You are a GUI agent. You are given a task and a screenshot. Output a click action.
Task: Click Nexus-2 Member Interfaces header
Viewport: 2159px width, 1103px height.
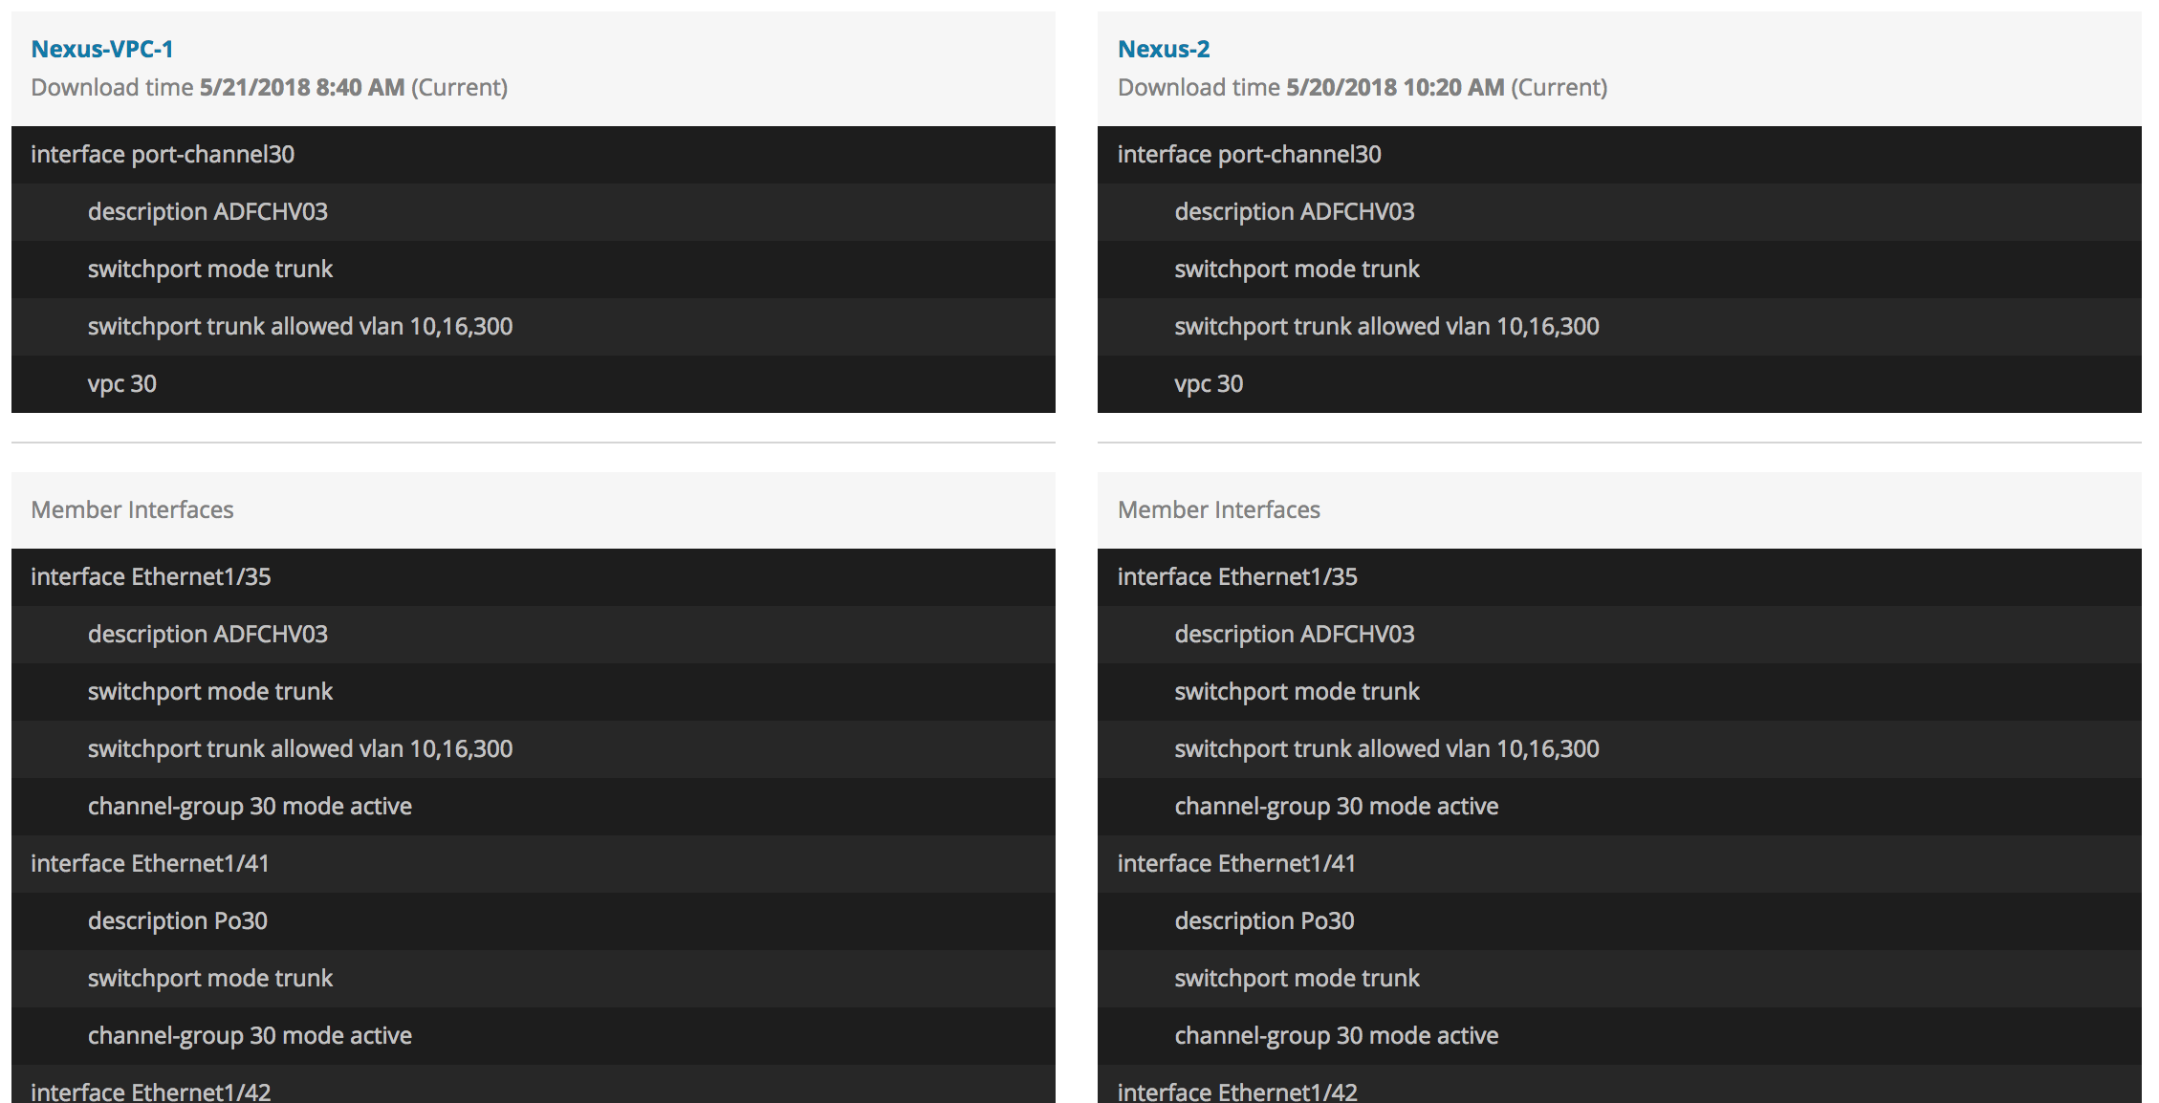pyautogui.click(x=1218, y=509)
